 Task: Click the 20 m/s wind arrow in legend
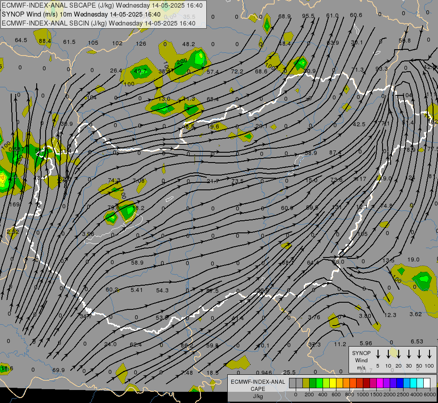[x=399, y=354]
